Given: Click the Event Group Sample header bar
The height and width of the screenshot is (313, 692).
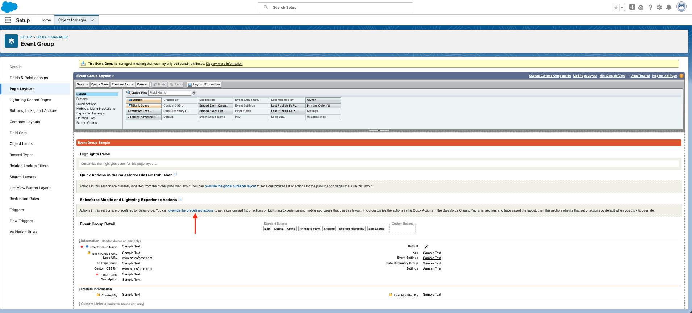Looking at the screenshot, I should (379, 143).
